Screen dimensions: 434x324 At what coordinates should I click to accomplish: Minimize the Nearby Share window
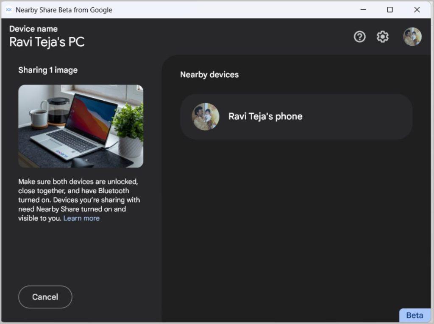363,10
